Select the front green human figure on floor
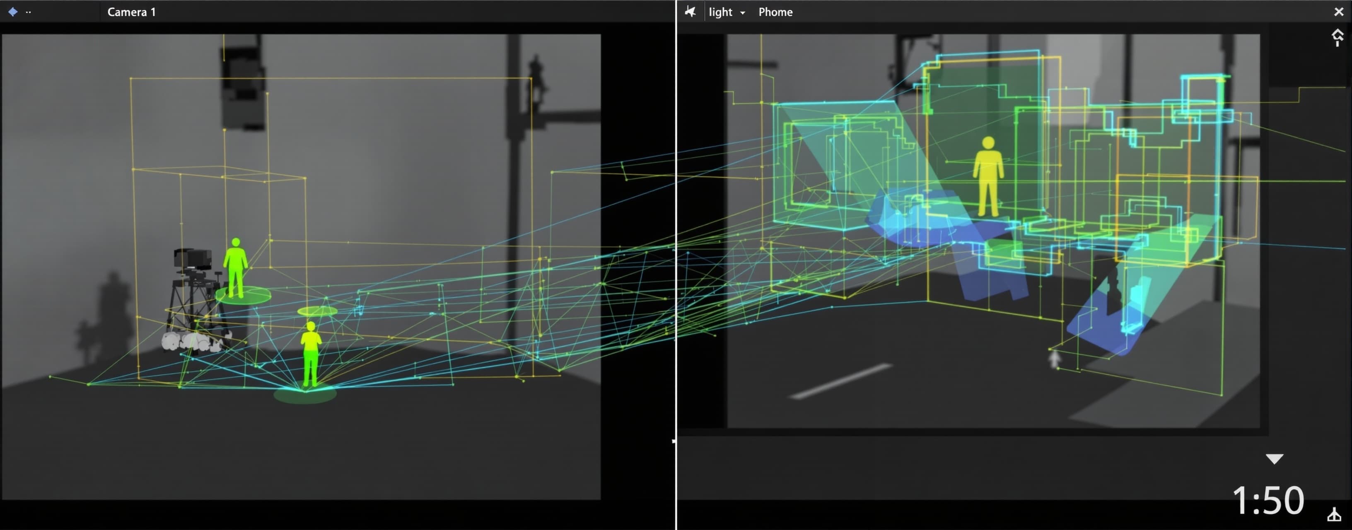The image size is (1352, 530). click(x=311, y=354)
